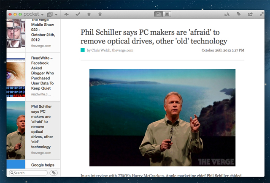Expand the content type filter dropdown
270x183 pixels.
pos(52,14)
